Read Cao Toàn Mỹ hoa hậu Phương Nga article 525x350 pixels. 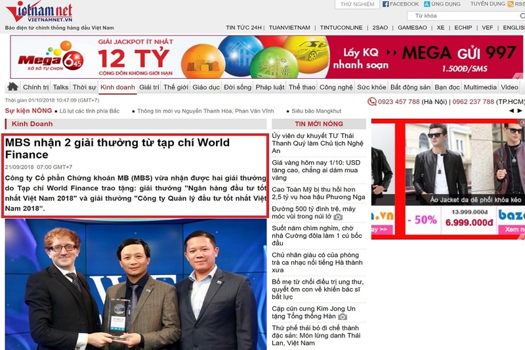click(318, 193)
